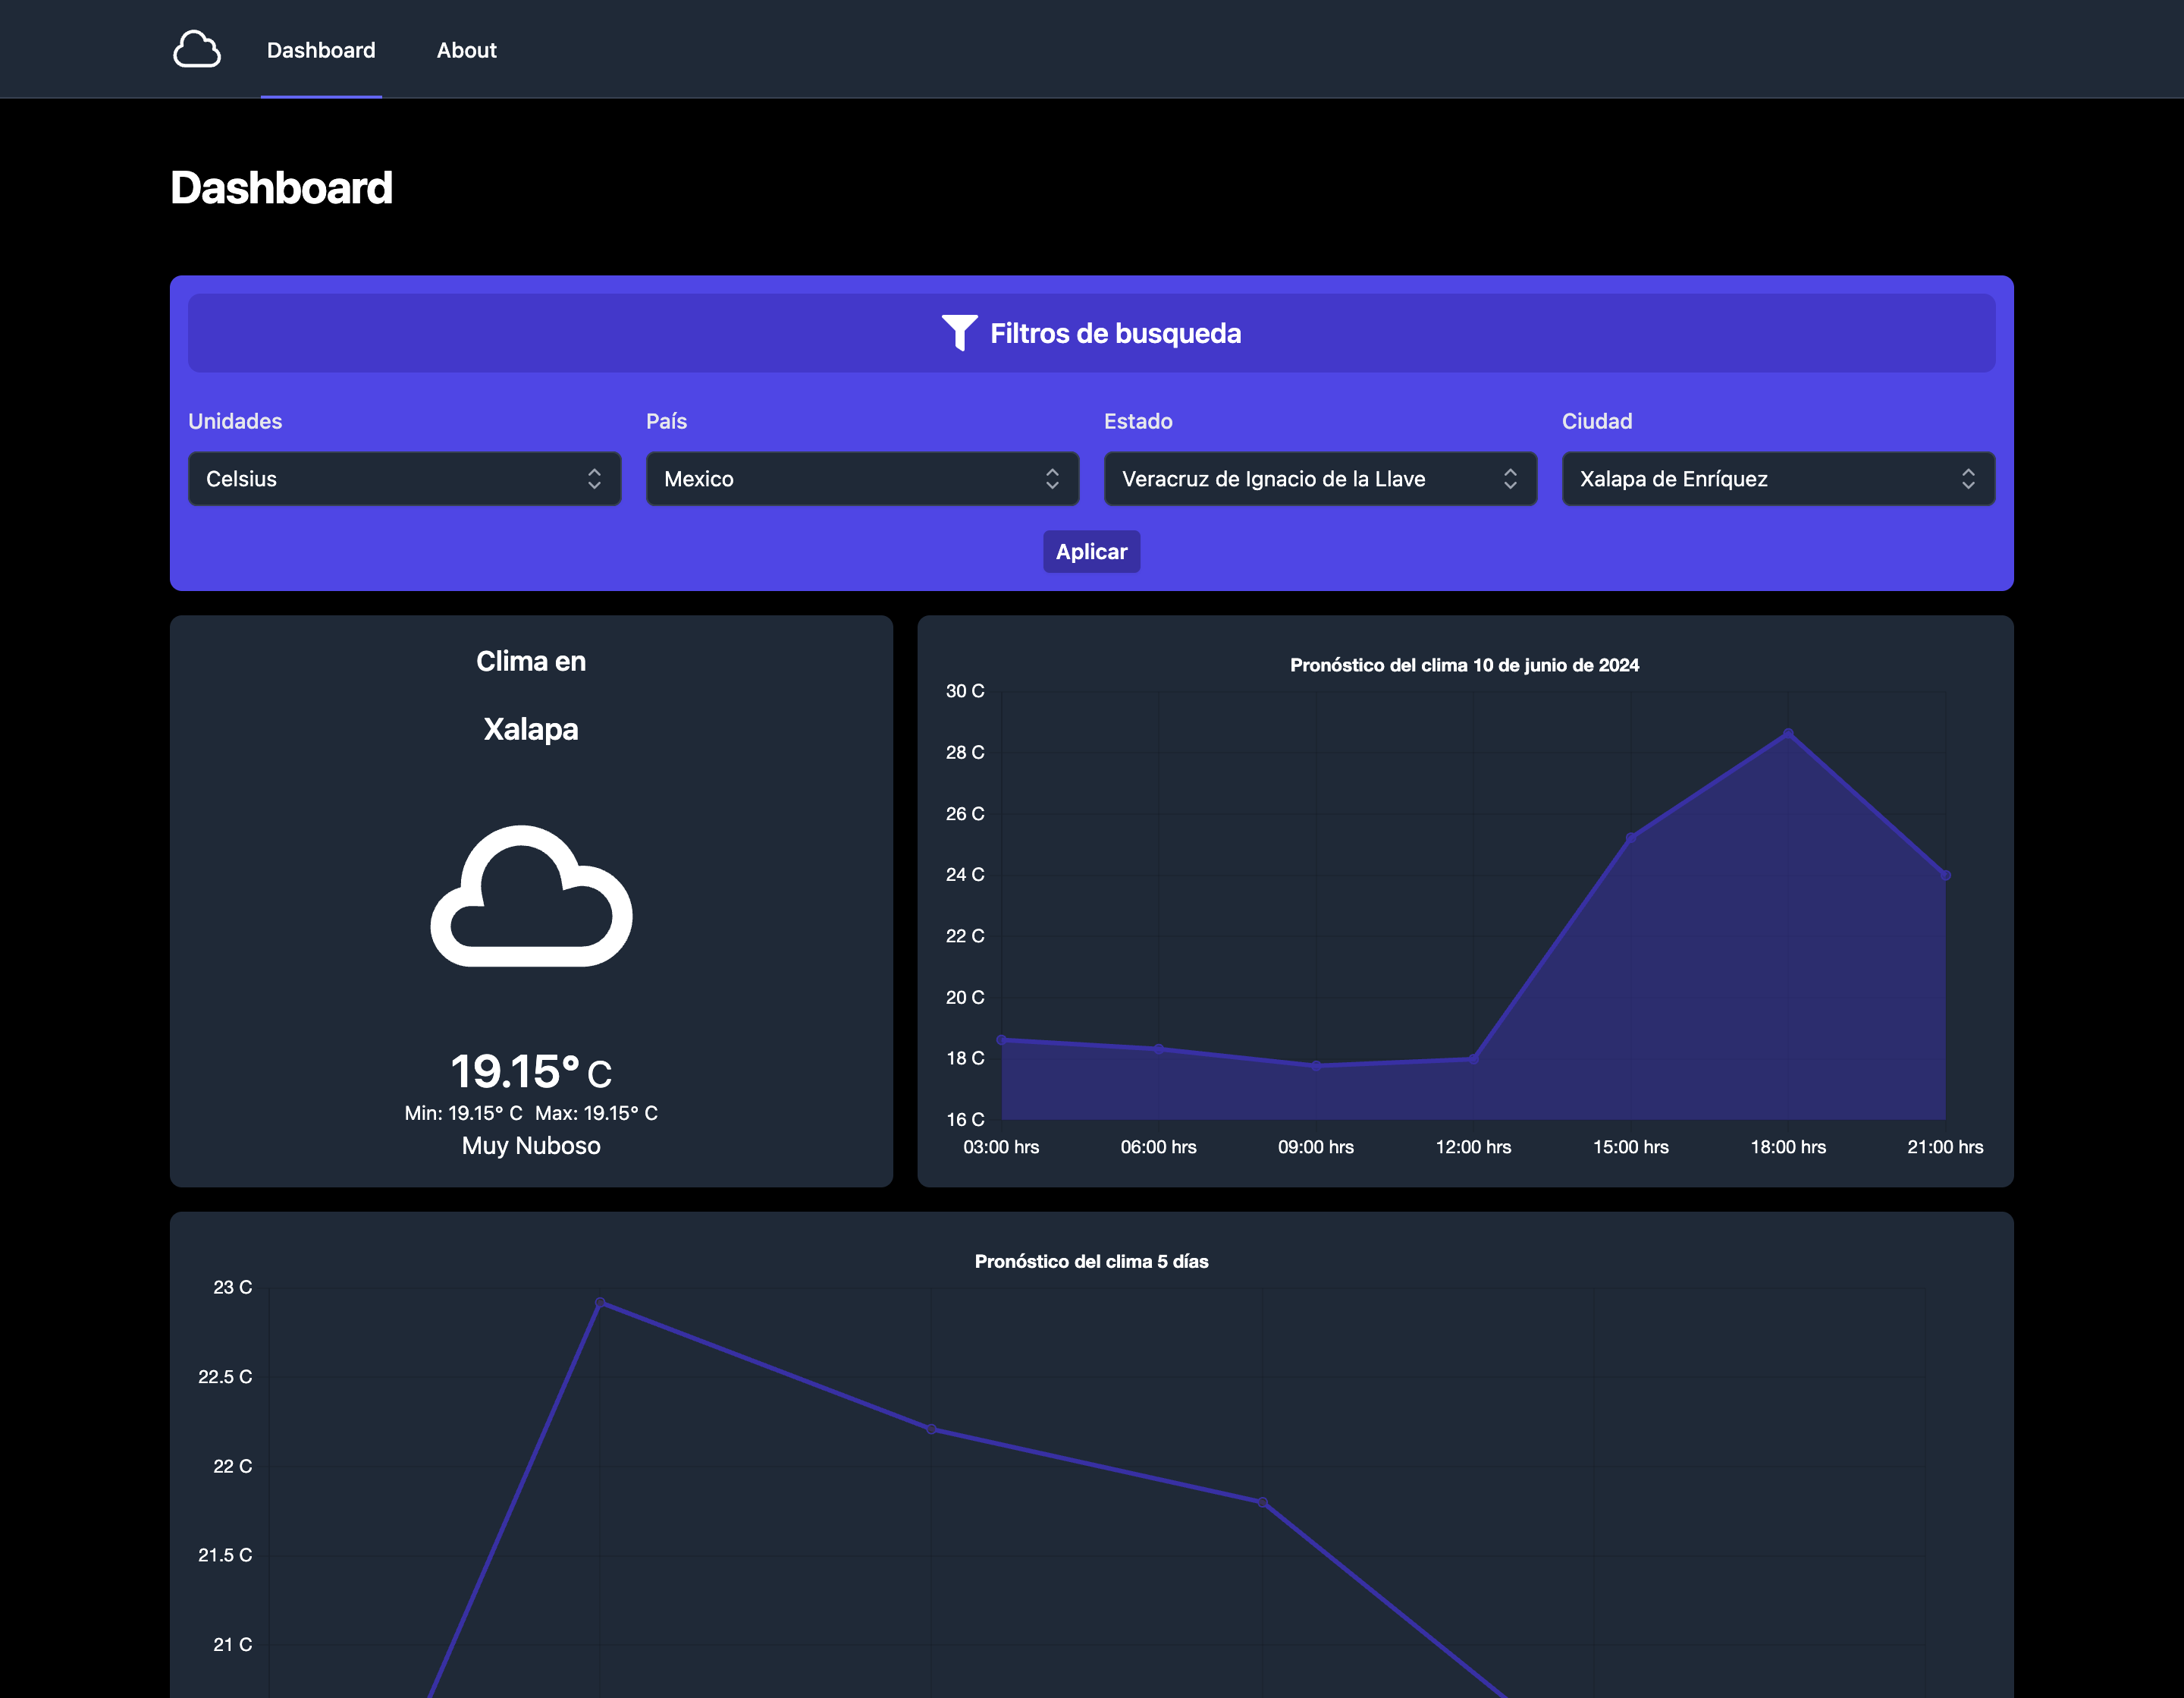Click the Dashboard page heading

(281, 188)
